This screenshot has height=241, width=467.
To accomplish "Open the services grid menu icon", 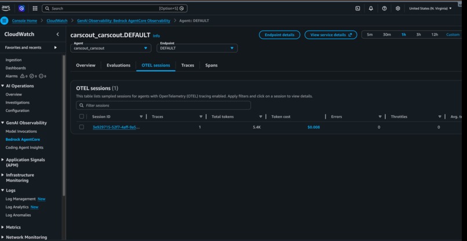I will (x=35, y=9).
